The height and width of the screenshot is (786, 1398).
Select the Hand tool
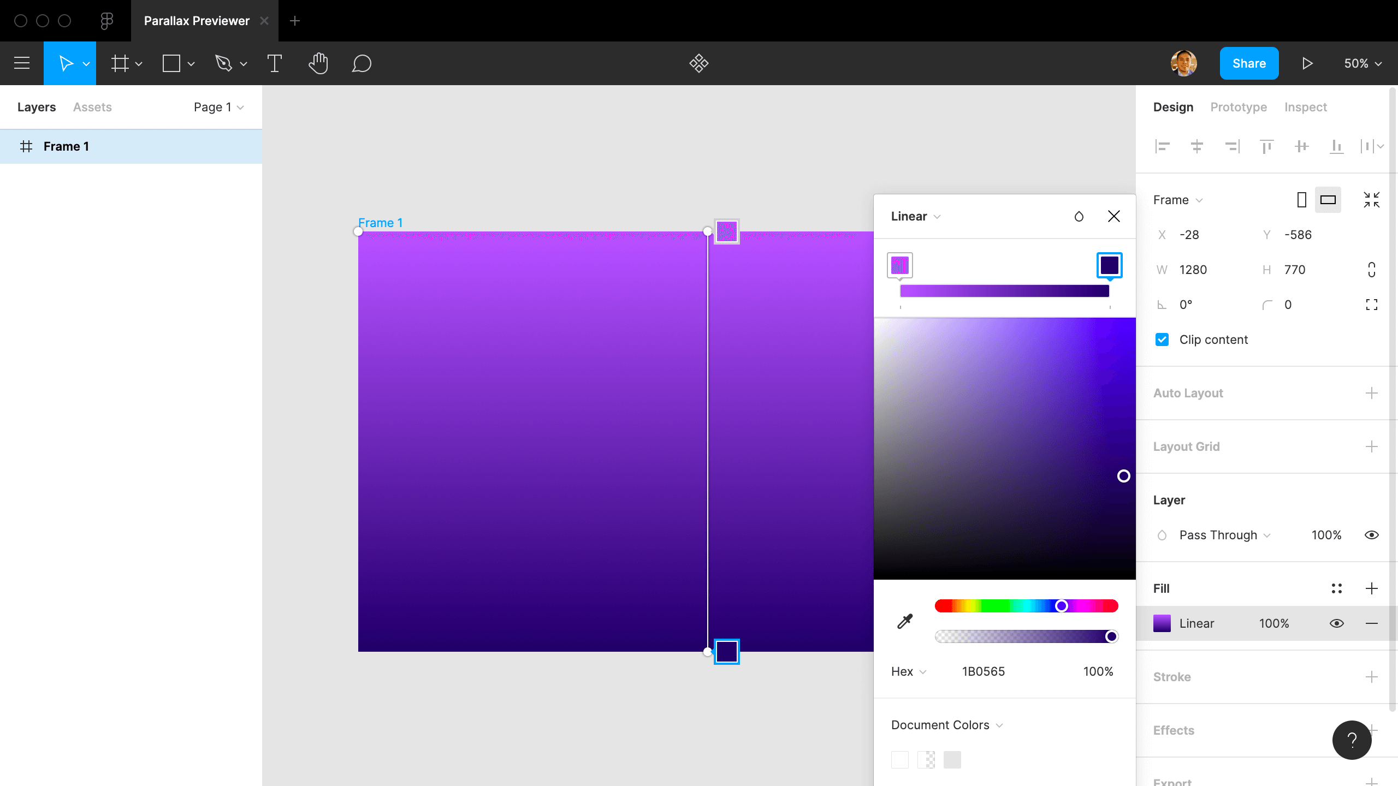318,63
